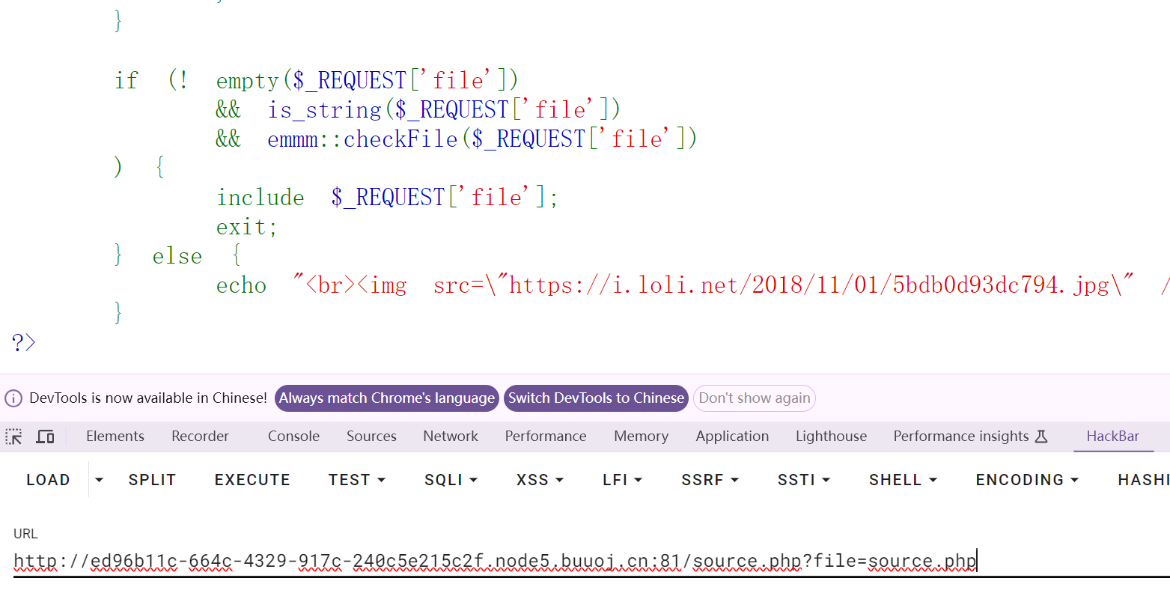Click the HackBar SPLIT button
Screen dimensions: 1170x596
(152, 480)
